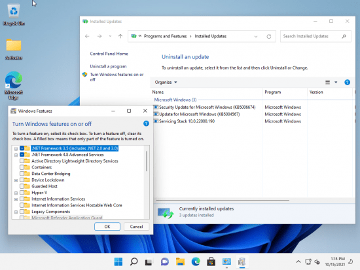Viewport: 360px width, 270px height.
Task: Open Microsoft Store from the taskbar
Action: pos(211,261)
